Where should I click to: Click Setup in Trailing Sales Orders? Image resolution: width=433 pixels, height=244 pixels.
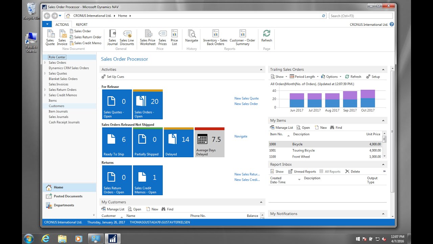(x=373, y=77)
